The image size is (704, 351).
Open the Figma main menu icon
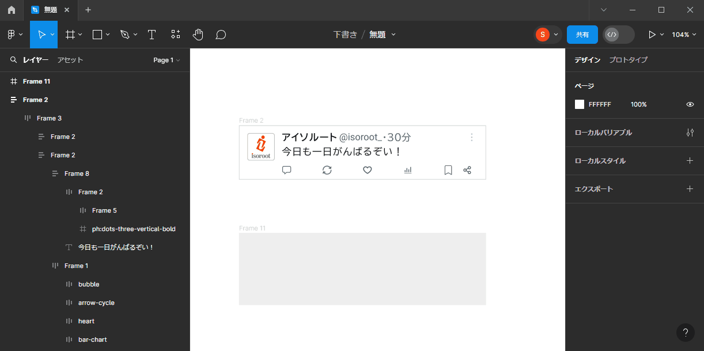[x=12, y=35]
